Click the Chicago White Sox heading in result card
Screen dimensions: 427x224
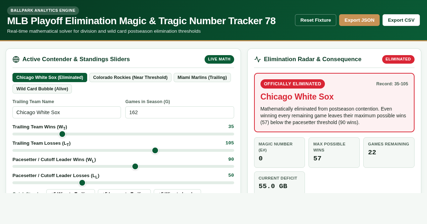(297, 97)
